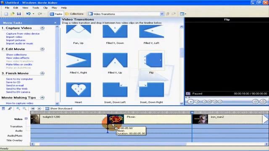Toggle the Collections pane button
Screen dimensions: 269x151
74,14
